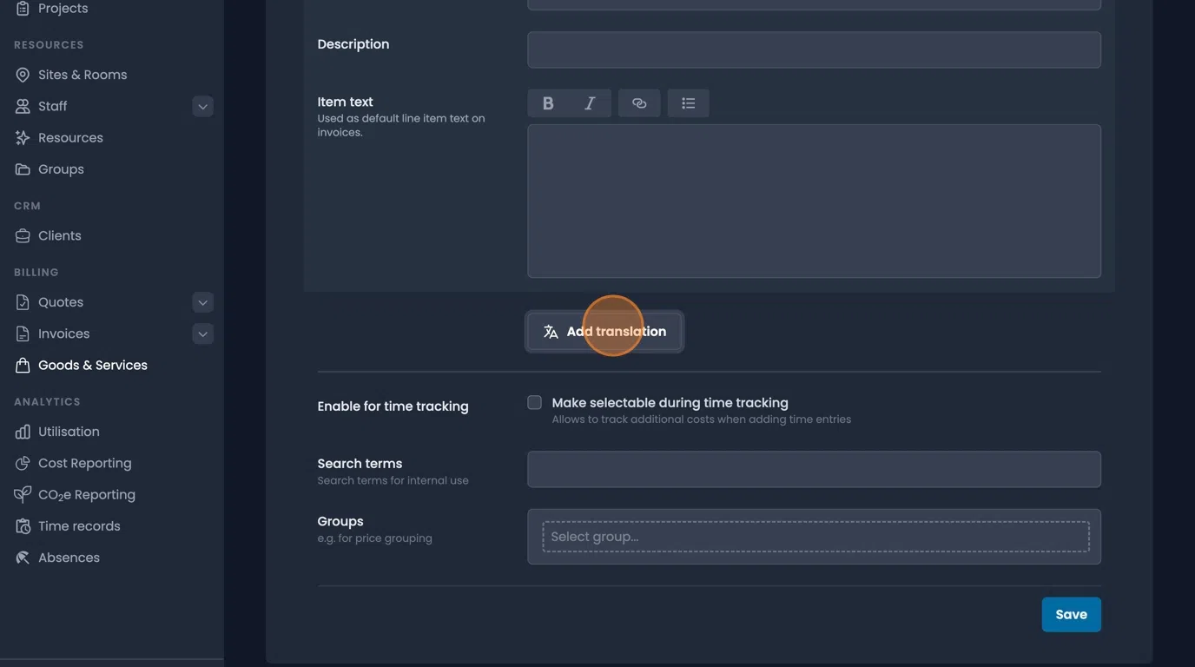The width and height of the screenshot is (1195, 667).
Task: Toggle bold formatting in the Item text editor
Action: (x=547, y=102)
